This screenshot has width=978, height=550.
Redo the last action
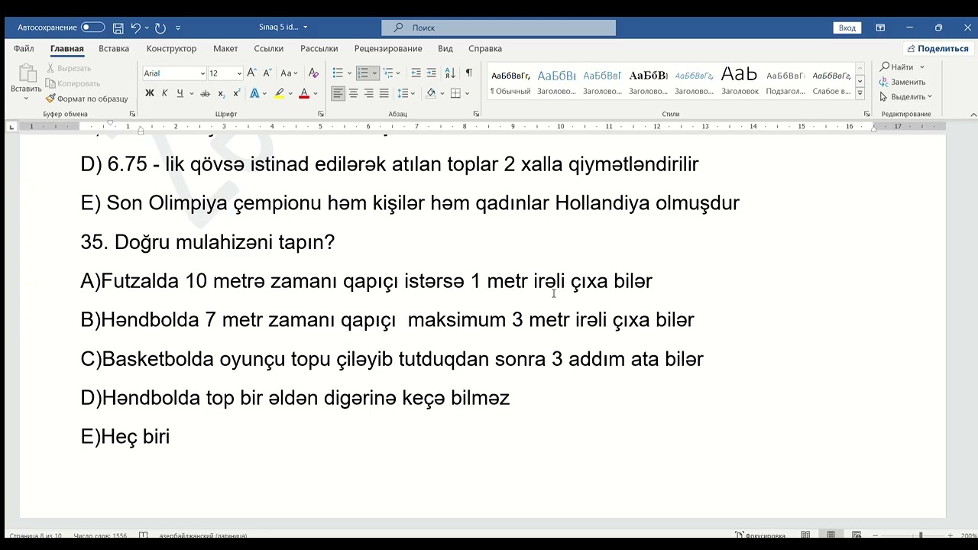[160, 27]
